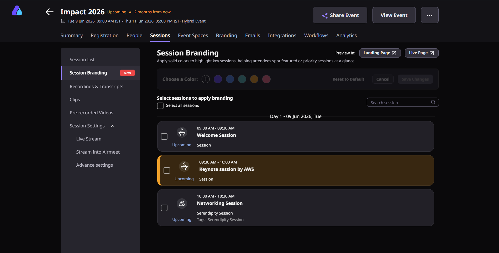The height and width of the screenshot is (253, 499).
Task: Click the add custom color plus icon
Action: [206, 79]
